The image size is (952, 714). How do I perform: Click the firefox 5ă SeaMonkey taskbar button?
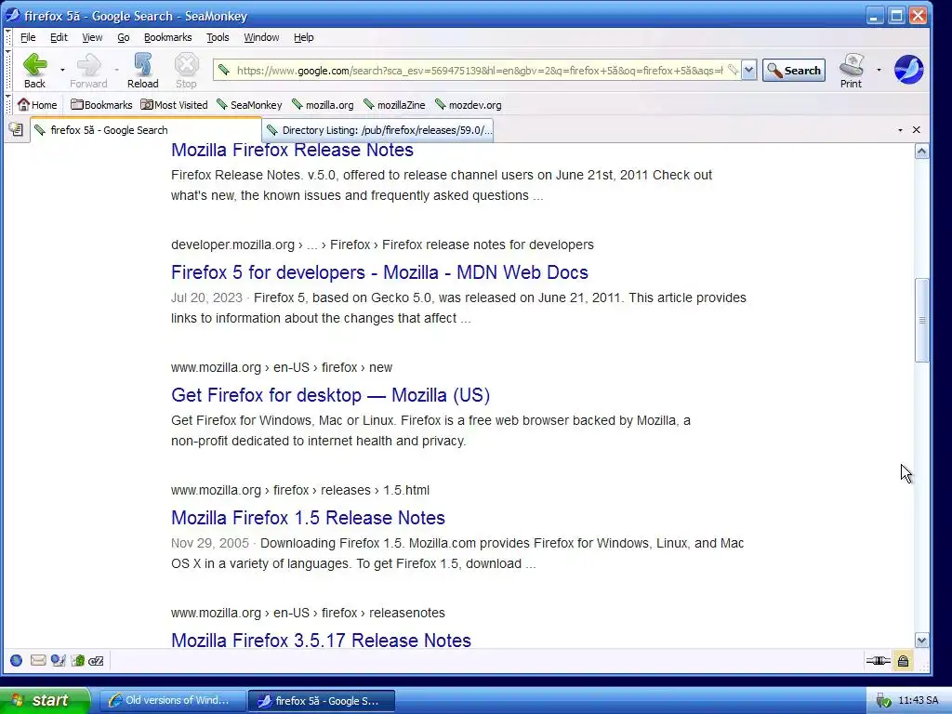pos(322,701)
